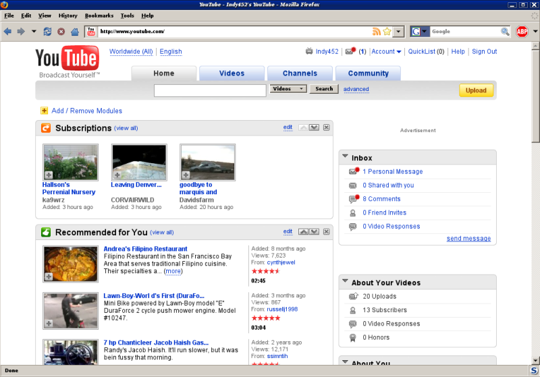
Task: Add Lawn-Boy video to QuickList
Action: (49, 323)
